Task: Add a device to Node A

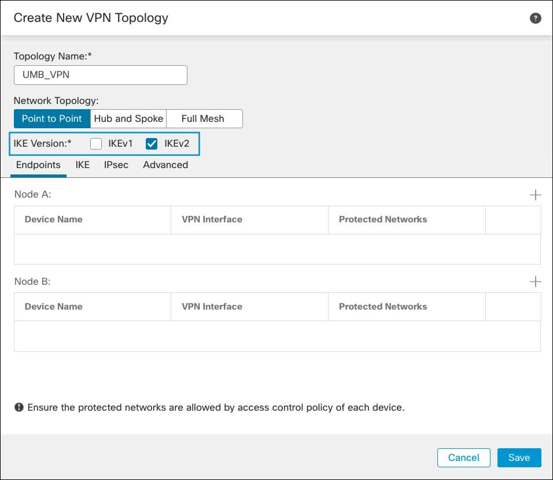Action: [x=536, y=195]
